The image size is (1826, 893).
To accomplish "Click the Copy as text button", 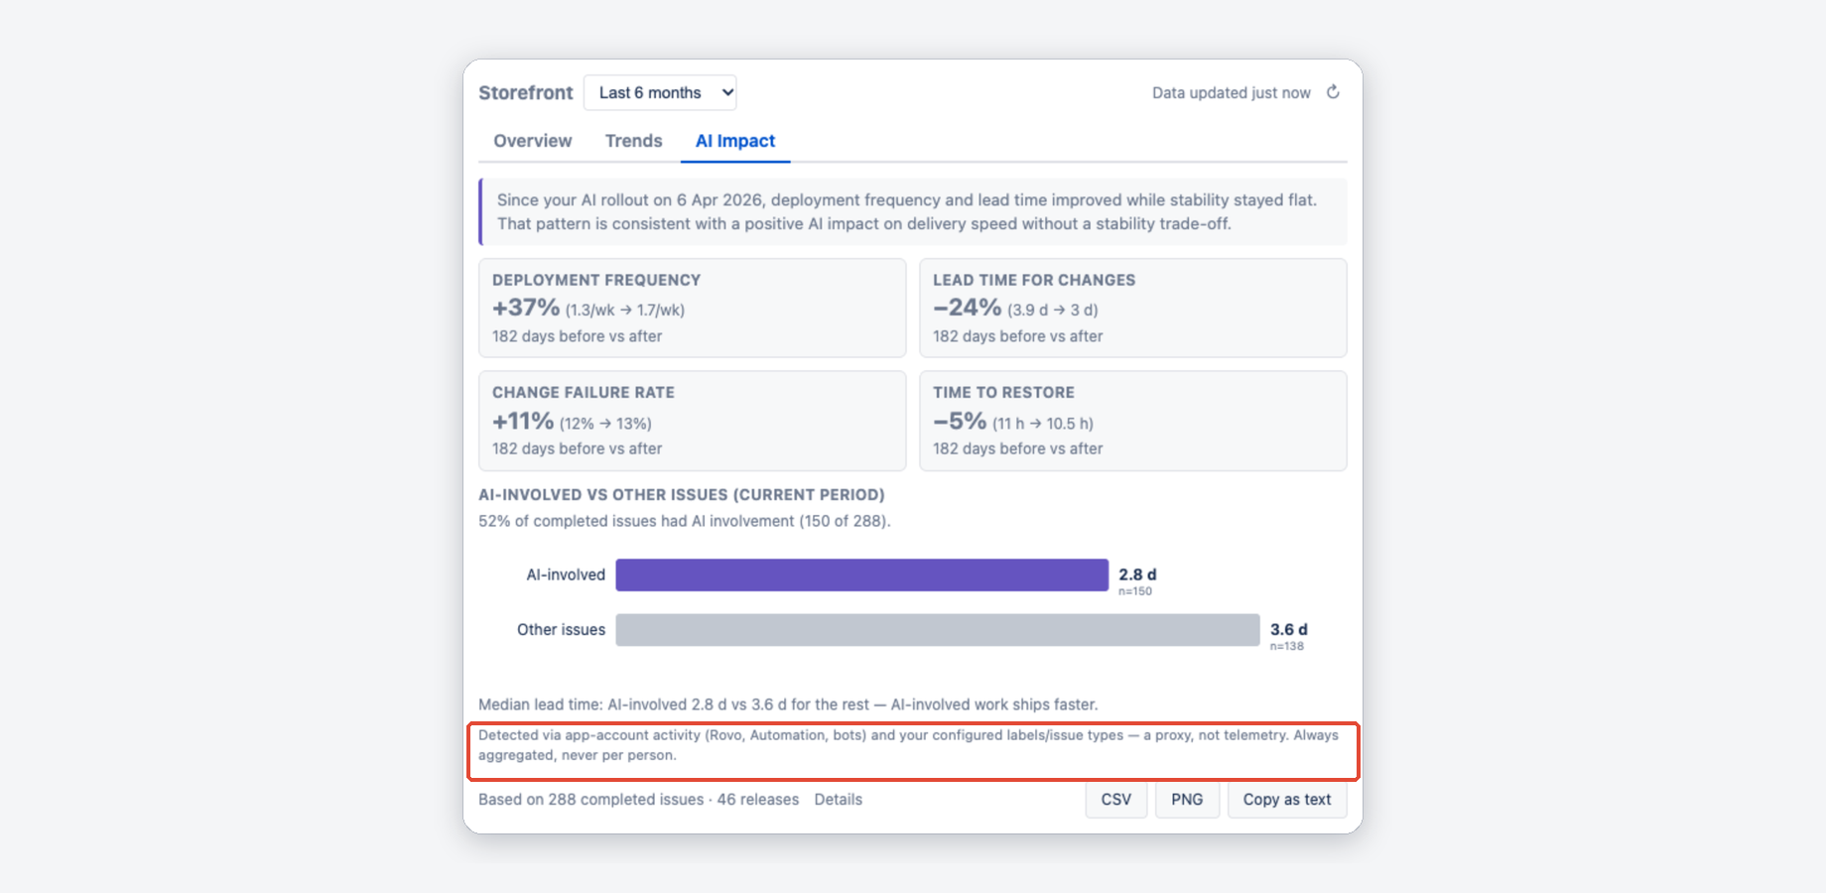I will pos(1287,800).
